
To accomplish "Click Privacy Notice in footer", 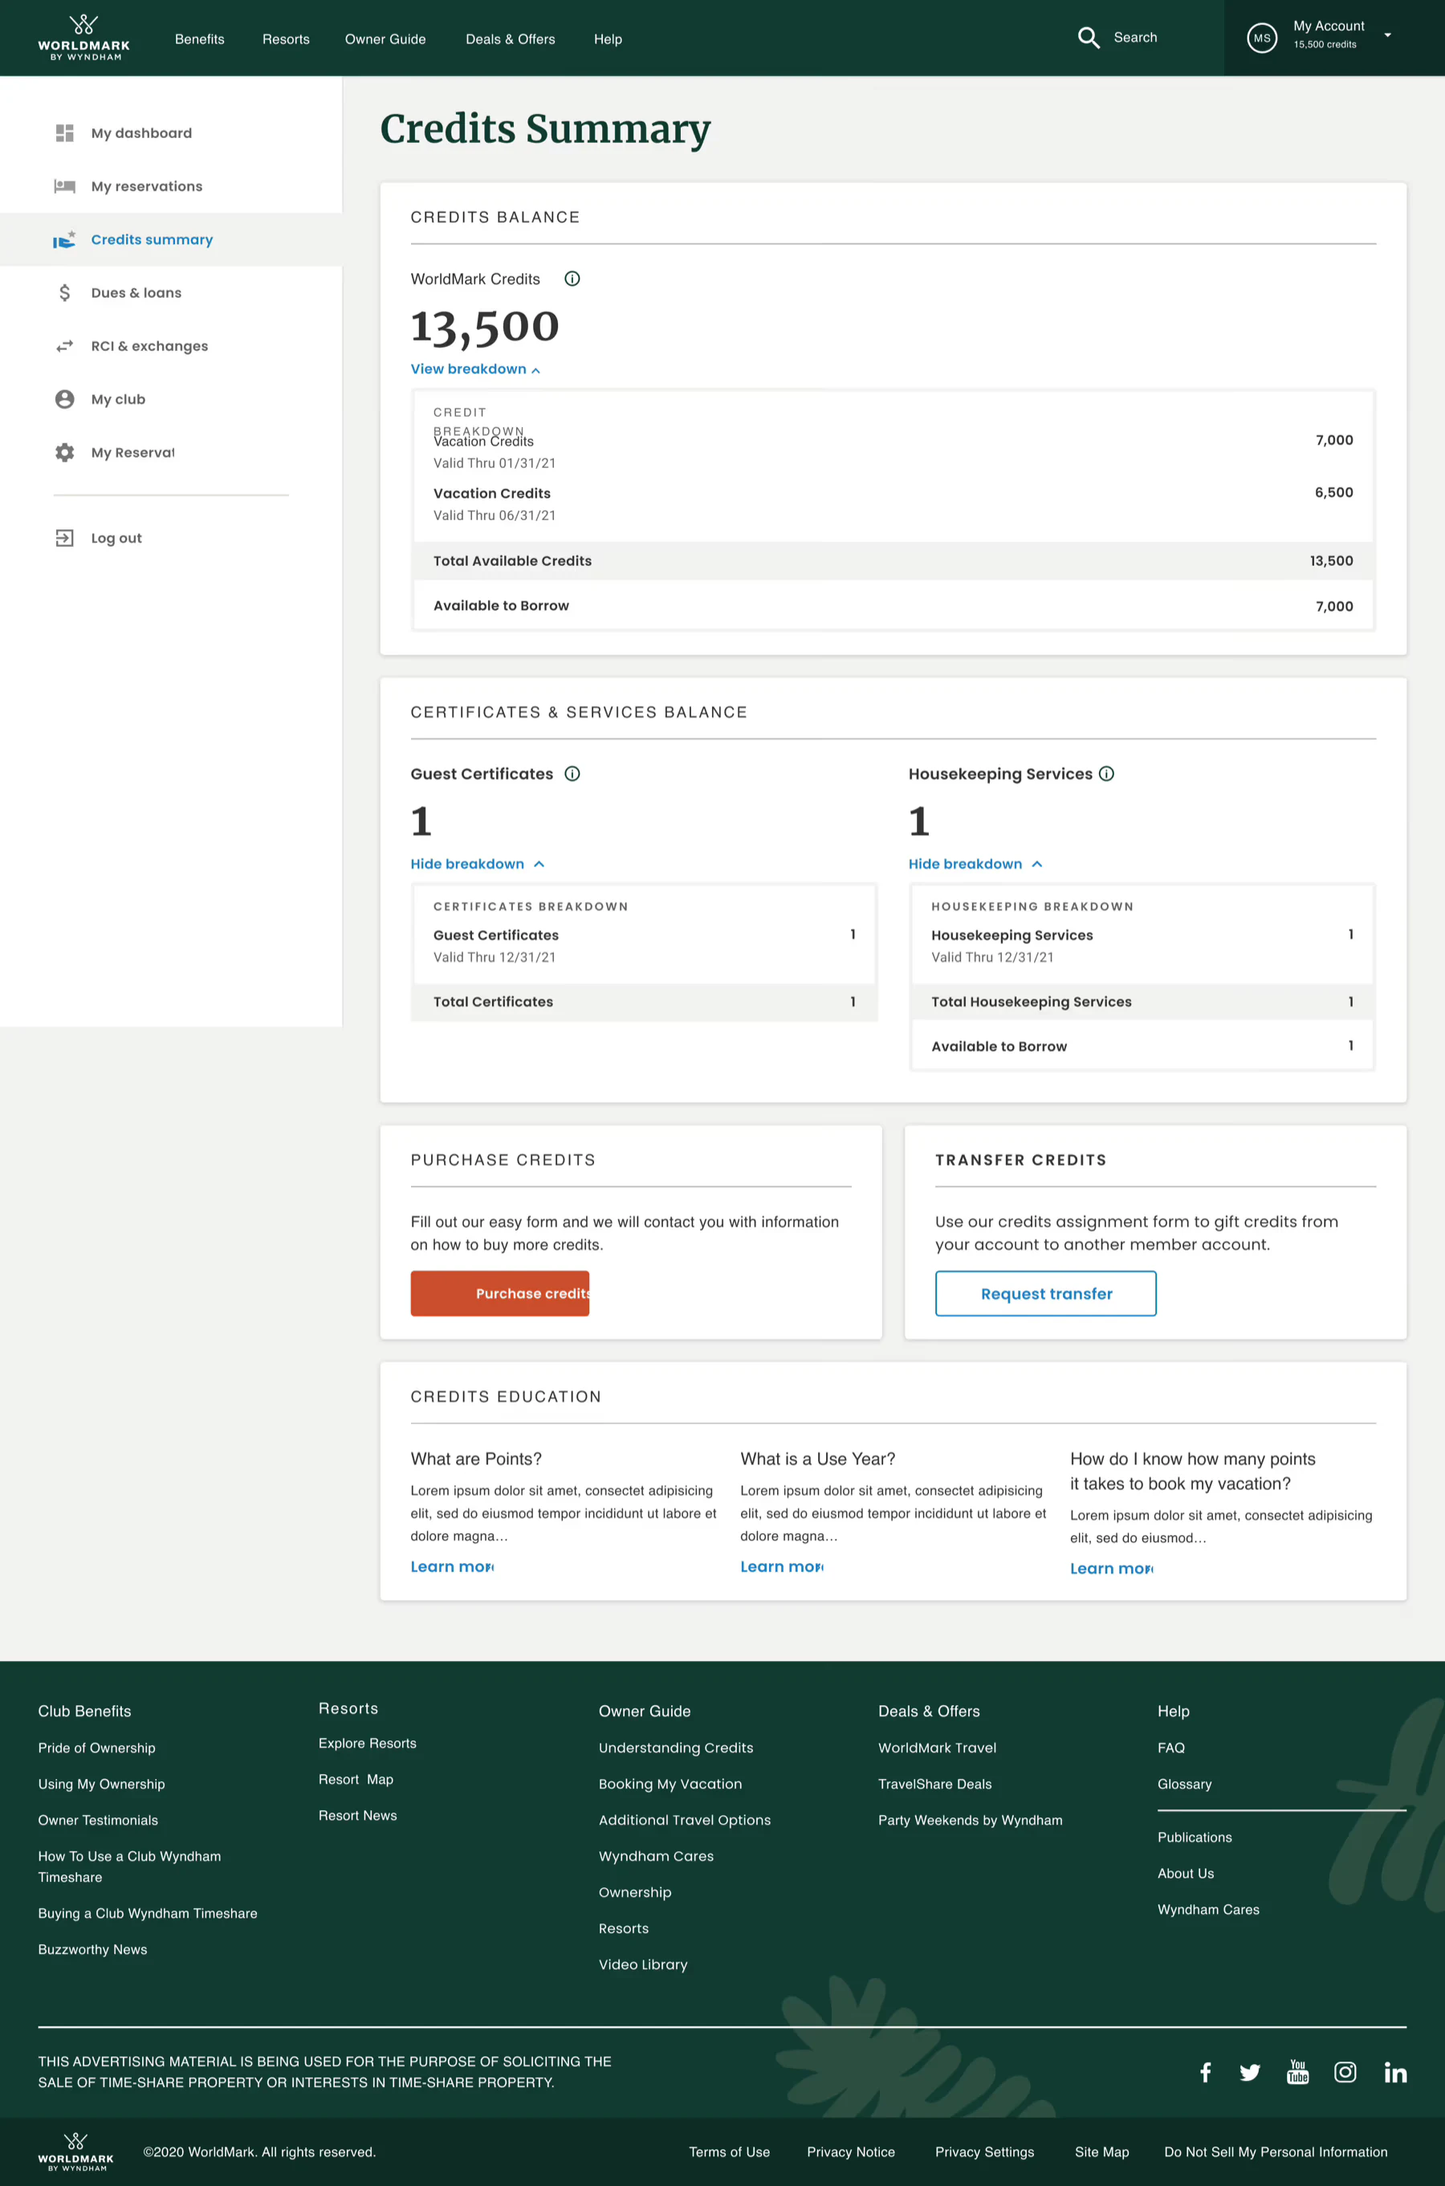I will 852,2152.
